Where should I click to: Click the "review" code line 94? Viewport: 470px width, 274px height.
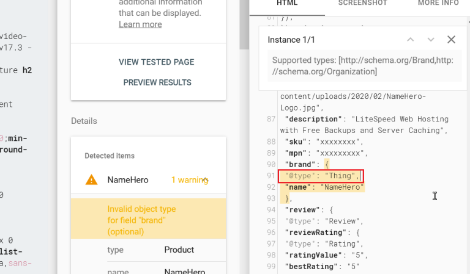click(309, 210)
